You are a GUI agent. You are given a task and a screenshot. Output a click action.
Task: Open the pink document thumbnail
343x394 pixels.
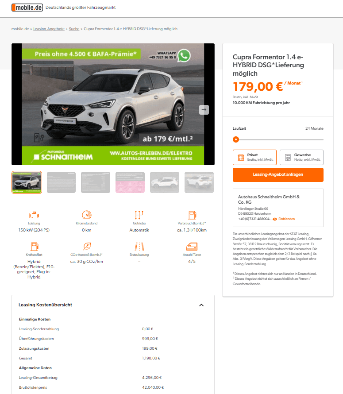coord(130,182)
